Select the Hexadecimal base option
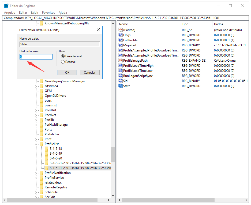 63,56
